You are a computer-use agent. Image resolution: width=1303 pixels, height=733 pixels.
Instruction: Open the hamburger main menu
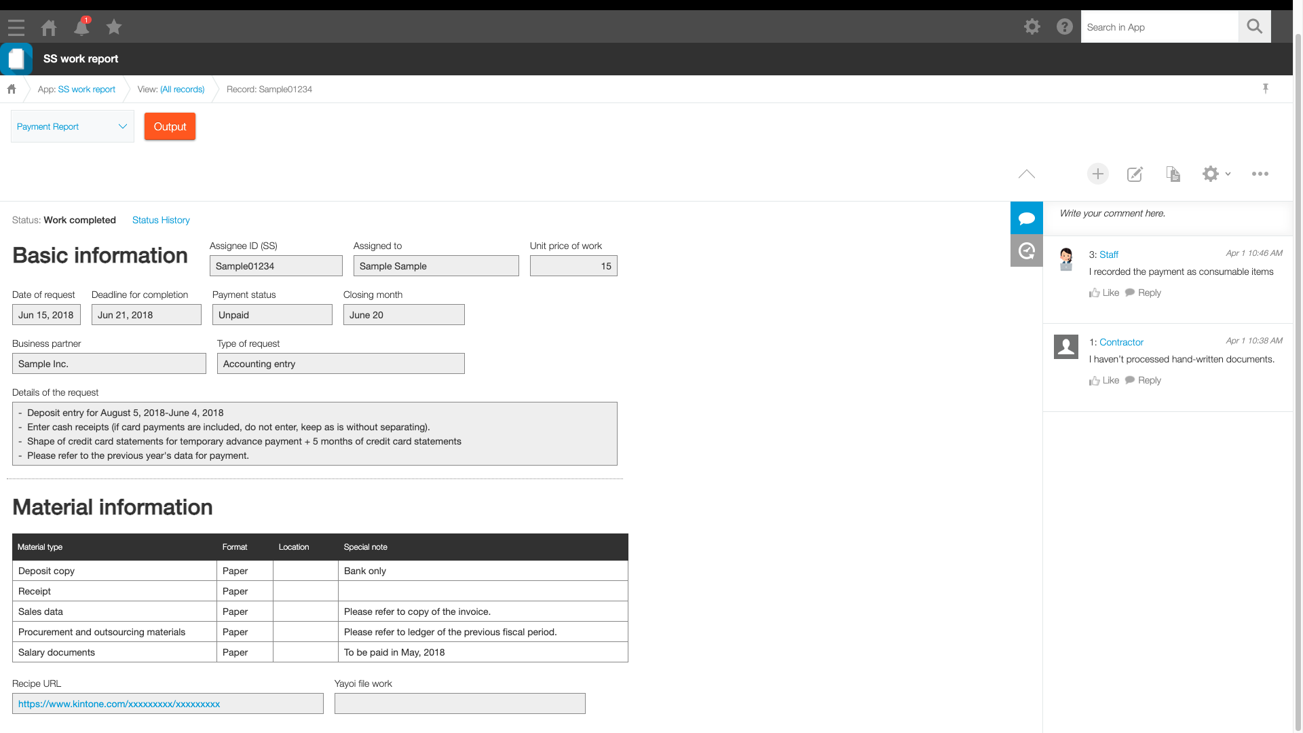[x=16, y=27]
